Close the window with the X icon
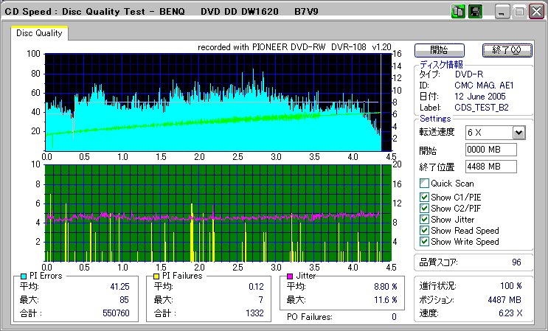 536,12
